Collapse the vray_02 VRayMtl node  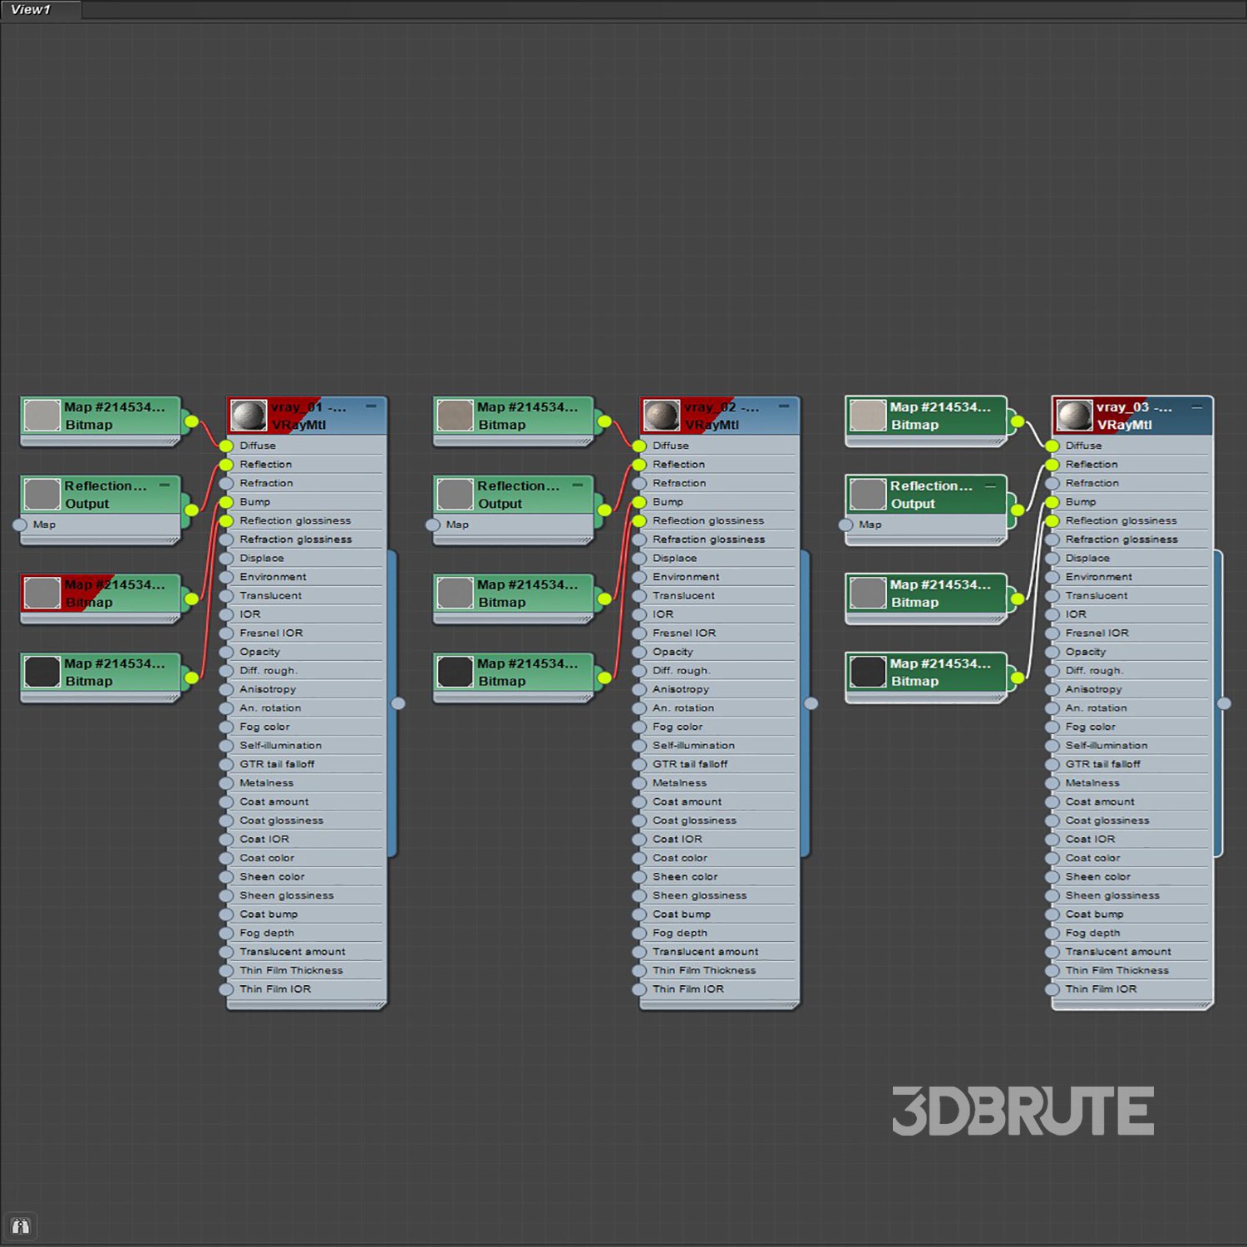pos(783,407)
